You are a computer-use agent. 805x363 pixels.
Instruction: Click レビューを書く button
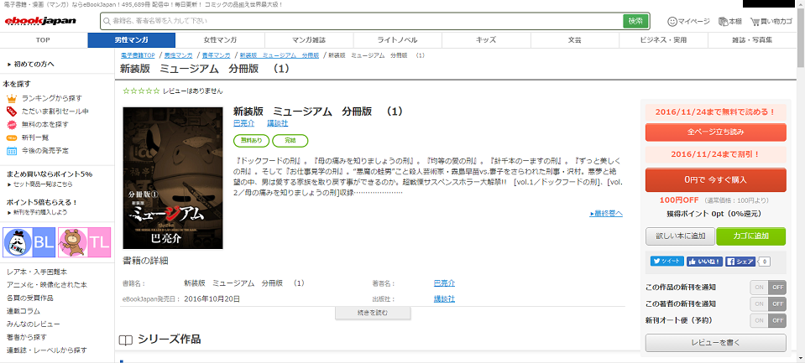pos(716,343)
